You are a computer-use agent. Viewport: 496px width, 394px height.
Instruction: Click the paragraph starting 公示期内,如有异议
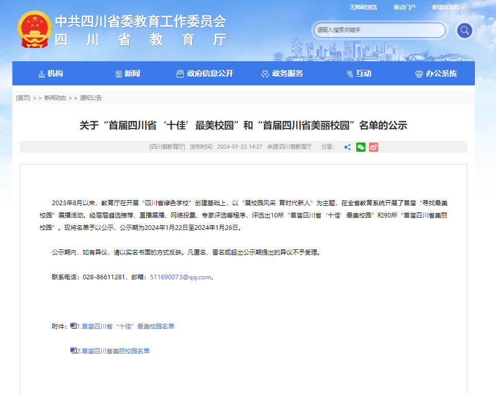click(187, 253)
